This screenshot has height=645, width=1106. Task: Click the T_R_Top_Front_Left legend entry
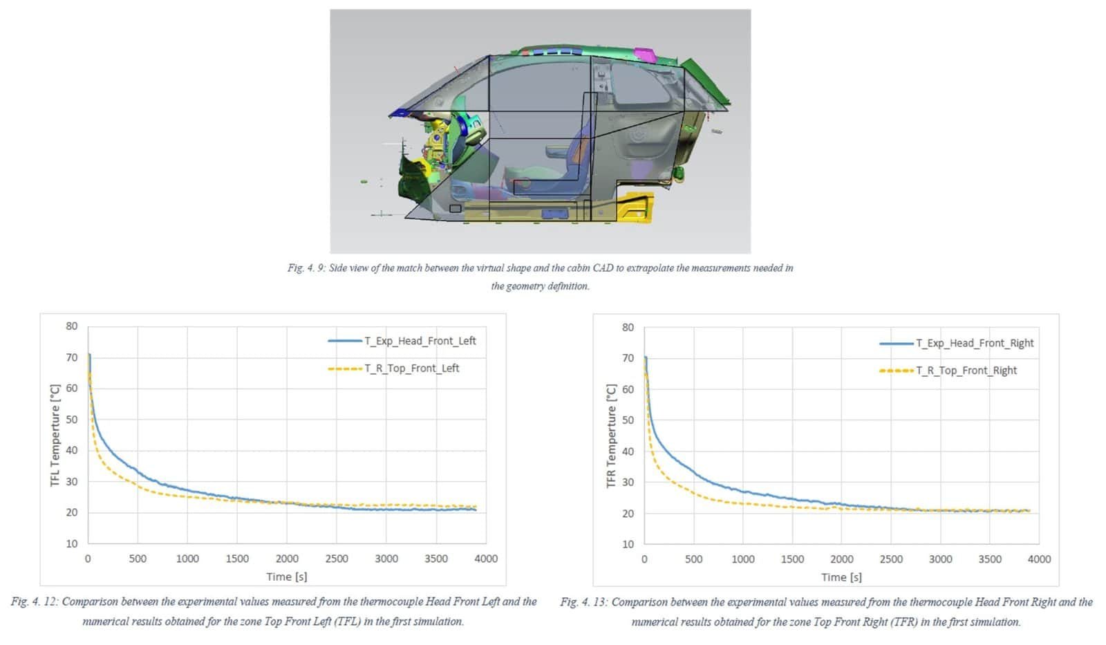tap(393, 368)
